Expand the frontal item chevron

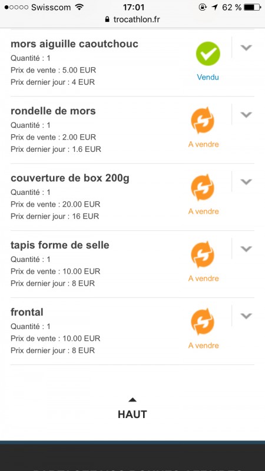[x=246, y=316]
